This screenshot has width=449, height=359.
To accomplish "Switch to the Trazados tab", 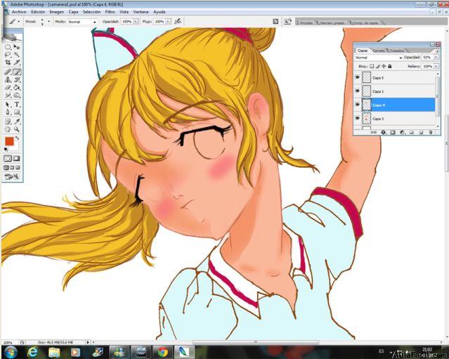I will (396, 51).
